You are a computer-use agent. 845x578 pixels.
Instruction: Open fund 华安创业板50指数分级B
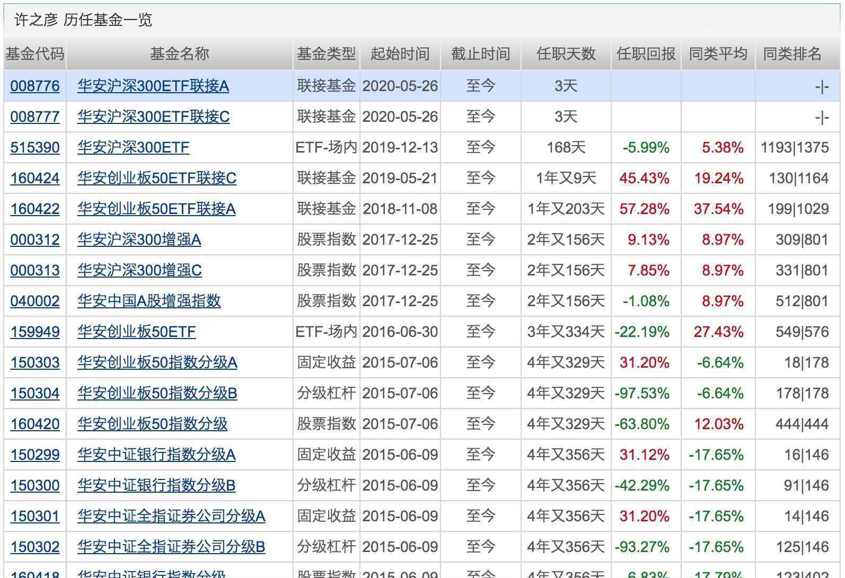point(157,393)
